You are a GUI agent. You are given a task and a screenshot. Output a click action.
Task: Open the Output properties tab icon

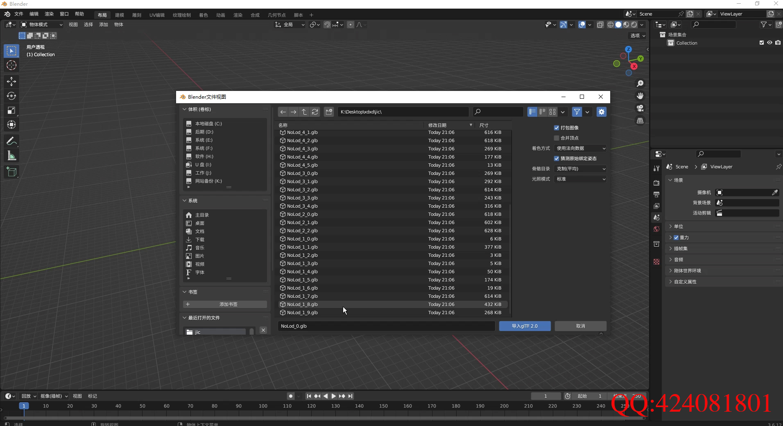[656, 194]
